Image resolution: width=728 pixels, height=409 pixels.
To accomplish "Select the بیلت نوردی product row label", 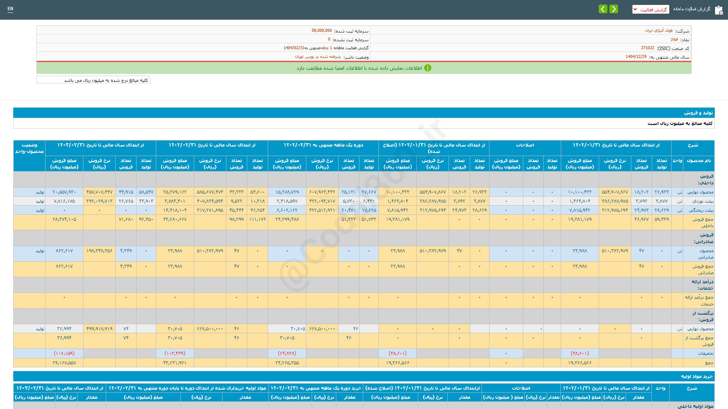I will tap(703, 201).
